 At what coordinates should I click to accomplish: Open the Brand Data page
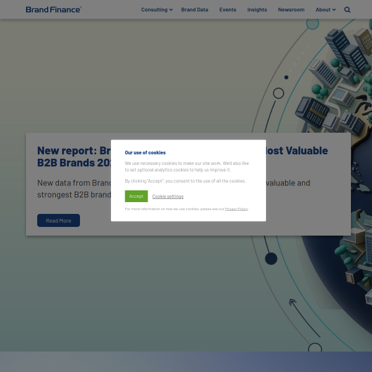click(195, 10)
